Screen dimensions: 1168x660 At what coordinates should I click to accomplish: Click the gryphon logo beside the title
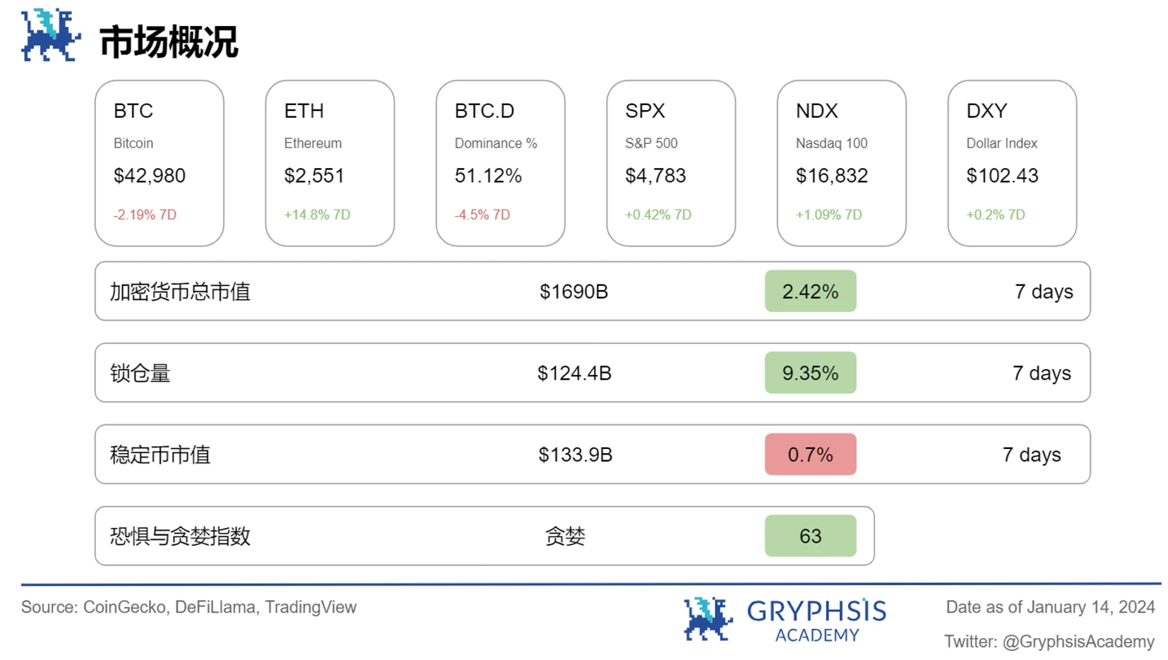(50, 35)
